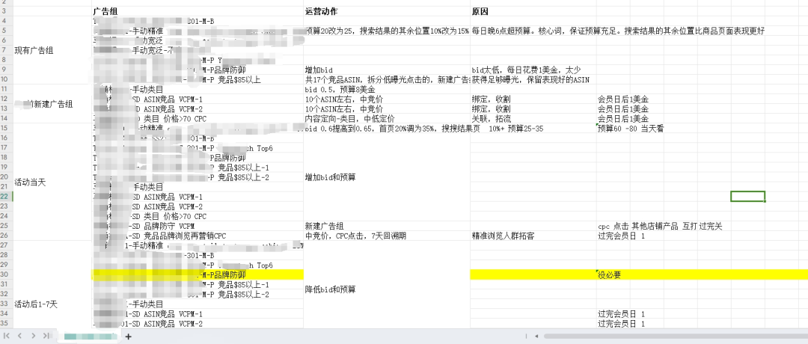Select 'SD ASIN竞品 VCPM-1' in row 12
Screen dimensions: 808x344
coord(198,99)
